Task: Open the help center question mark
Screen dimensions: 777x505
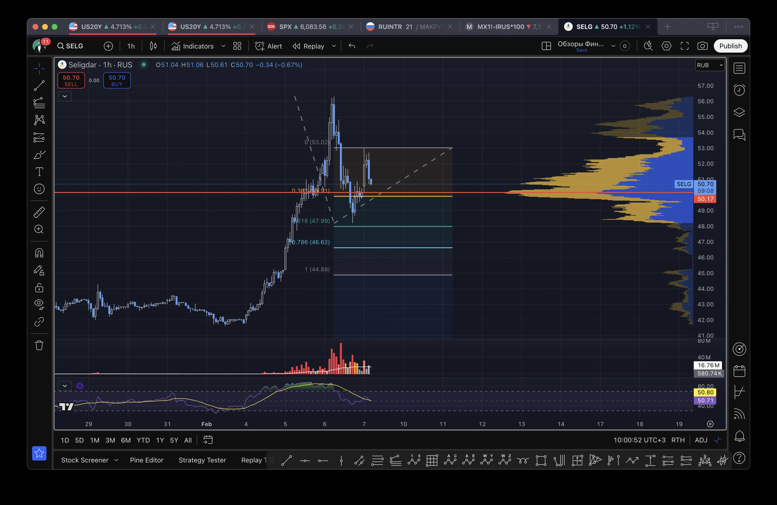Action: 739,458
